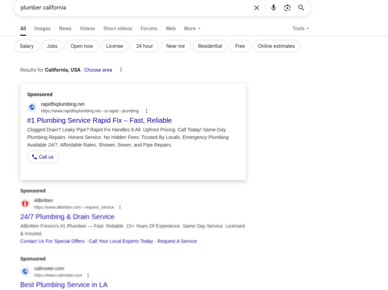This screenshot has width=388, height=290.
Task: Switch to Images tab
Action: pos(42,29)
